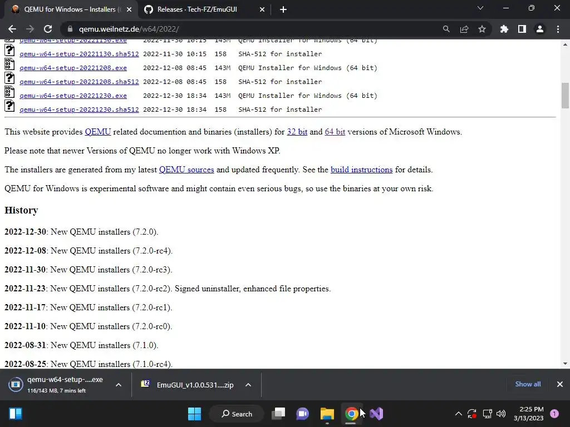Click scrollbar down arrow
570x427 pixels.
(565, 364)
